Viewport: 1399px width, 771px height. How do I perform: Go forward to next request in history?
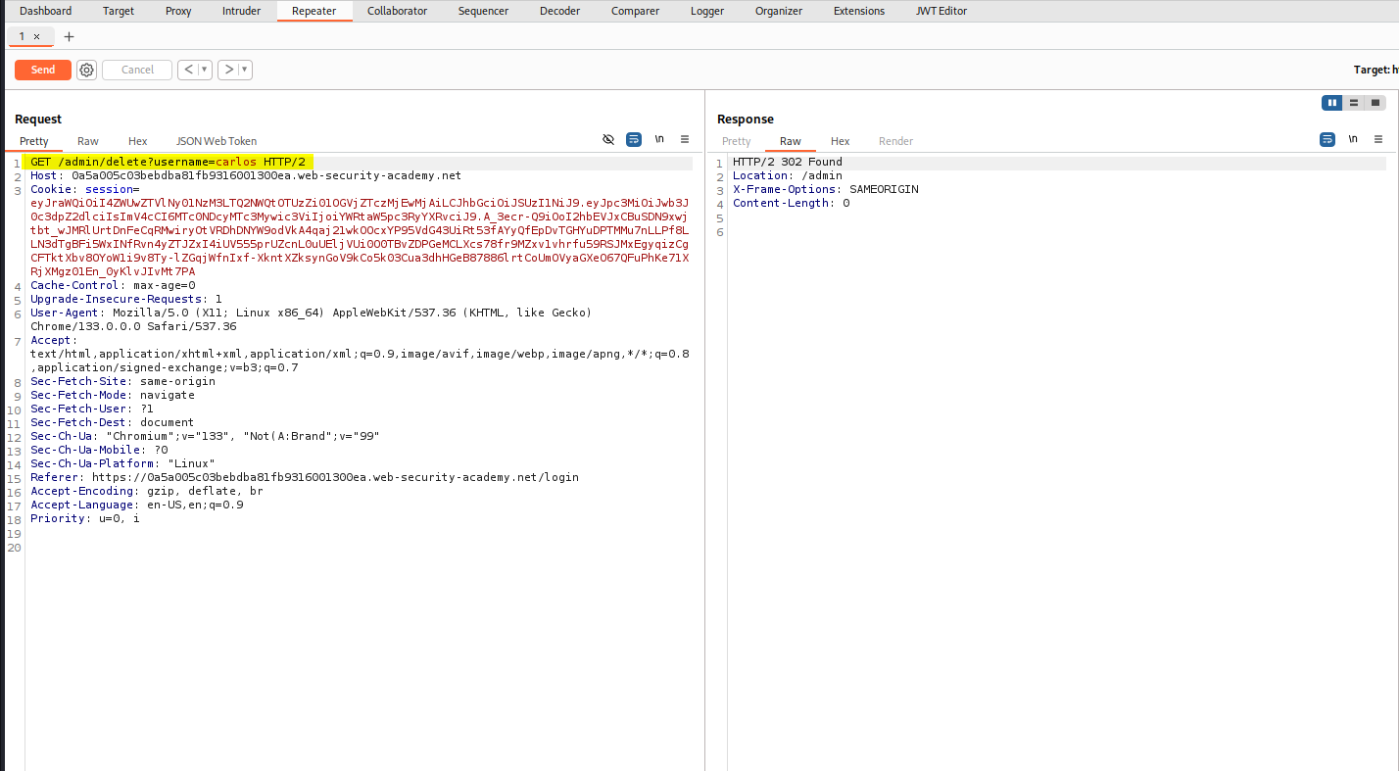[x=228, y=70]
